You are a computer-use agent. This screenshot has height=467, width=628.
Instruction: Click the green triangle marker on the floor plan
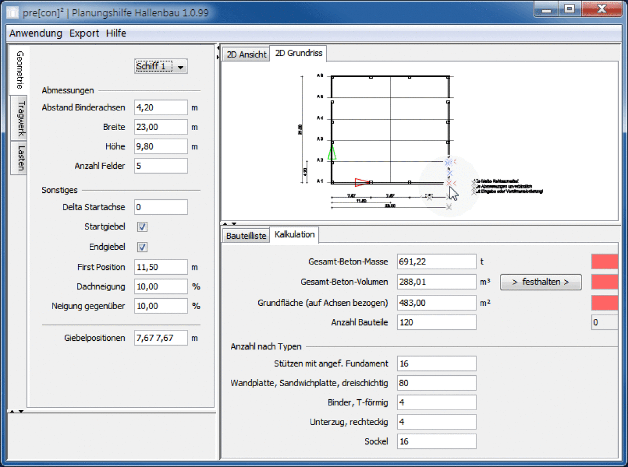(x=332, y=153)
